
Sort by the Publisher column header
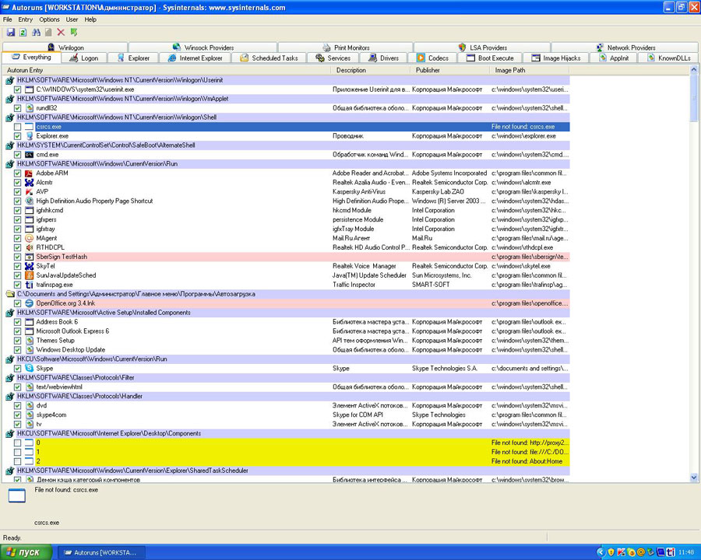tap(428, 70)
